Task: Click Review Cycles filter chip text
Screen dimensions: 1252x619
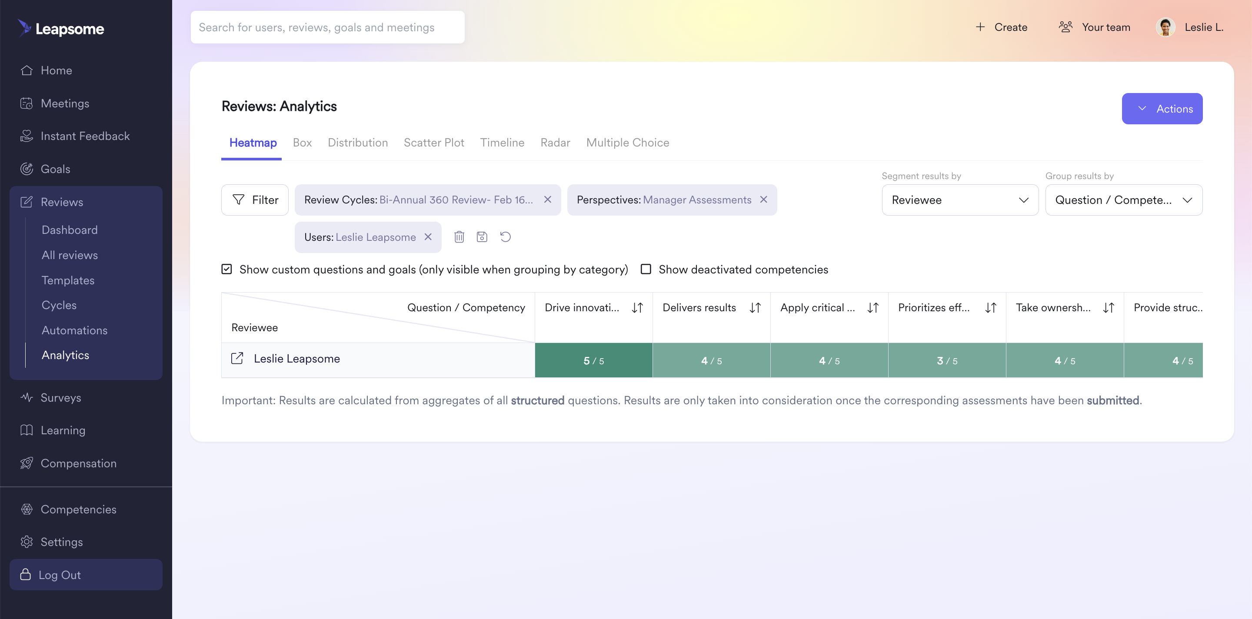Action: click(419, 200)
